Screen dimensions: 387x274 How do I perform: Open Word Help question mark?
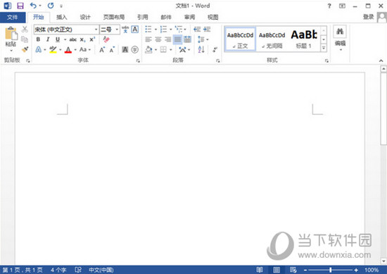pos(329,6)
